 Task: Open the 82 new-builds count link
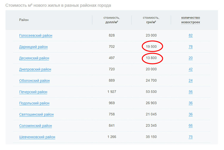pos(191,36)
